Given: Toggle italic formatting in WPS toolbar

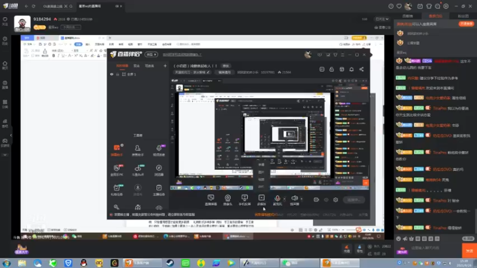Looking at the screenshot, I should (58, 55).
